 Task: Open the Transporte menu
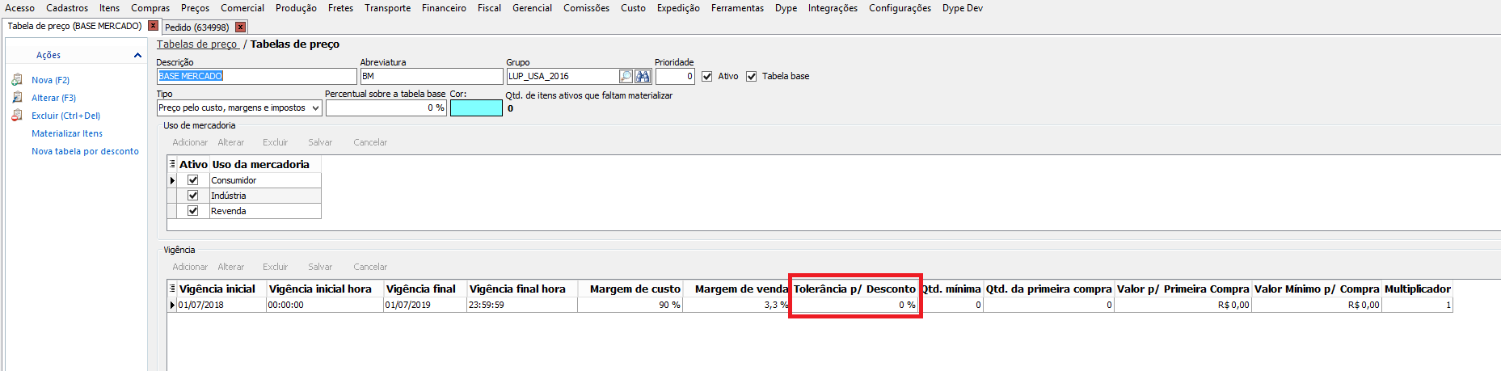[x=387, y=8]
